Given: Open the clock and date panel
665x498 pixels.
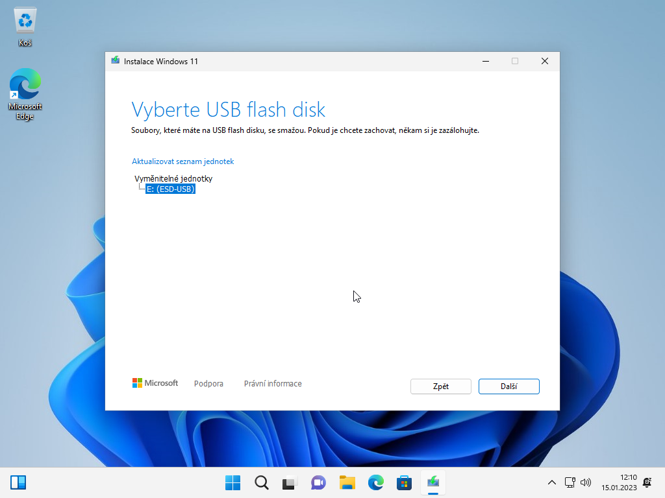Looking at the screenshot, I should click(x=619, y=482).
